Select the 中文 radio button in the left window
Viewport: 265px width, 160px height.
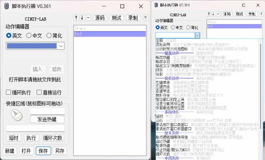pos(29,36)
